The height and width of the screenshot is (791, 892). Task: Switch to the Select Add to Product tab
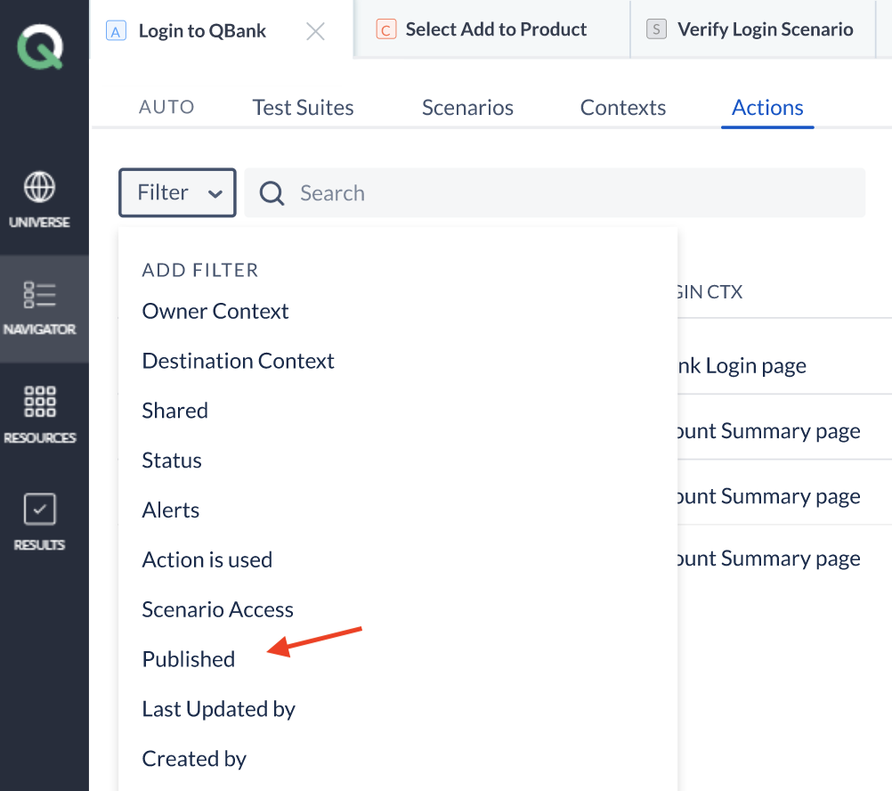(x=491, y=29)
